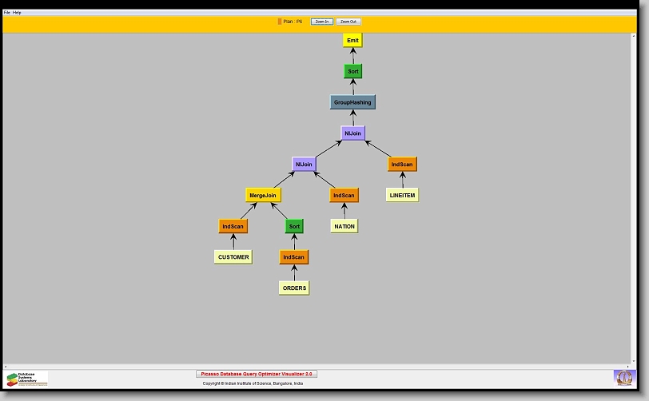Select the IndScan node above NATION
The image size is (649, 401).
pyautogui.click(x=344, y=195)
